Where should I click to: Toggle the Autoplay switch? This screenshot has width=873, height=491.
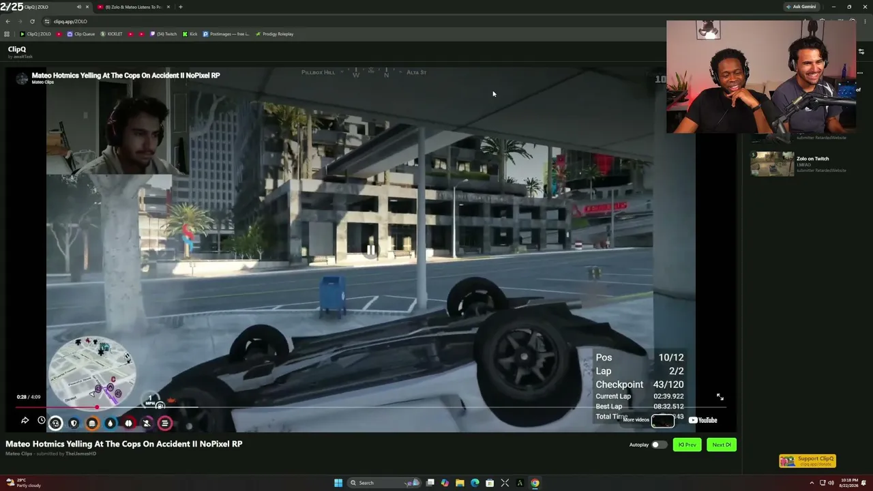pyautogui.click(x=659, y=445)
